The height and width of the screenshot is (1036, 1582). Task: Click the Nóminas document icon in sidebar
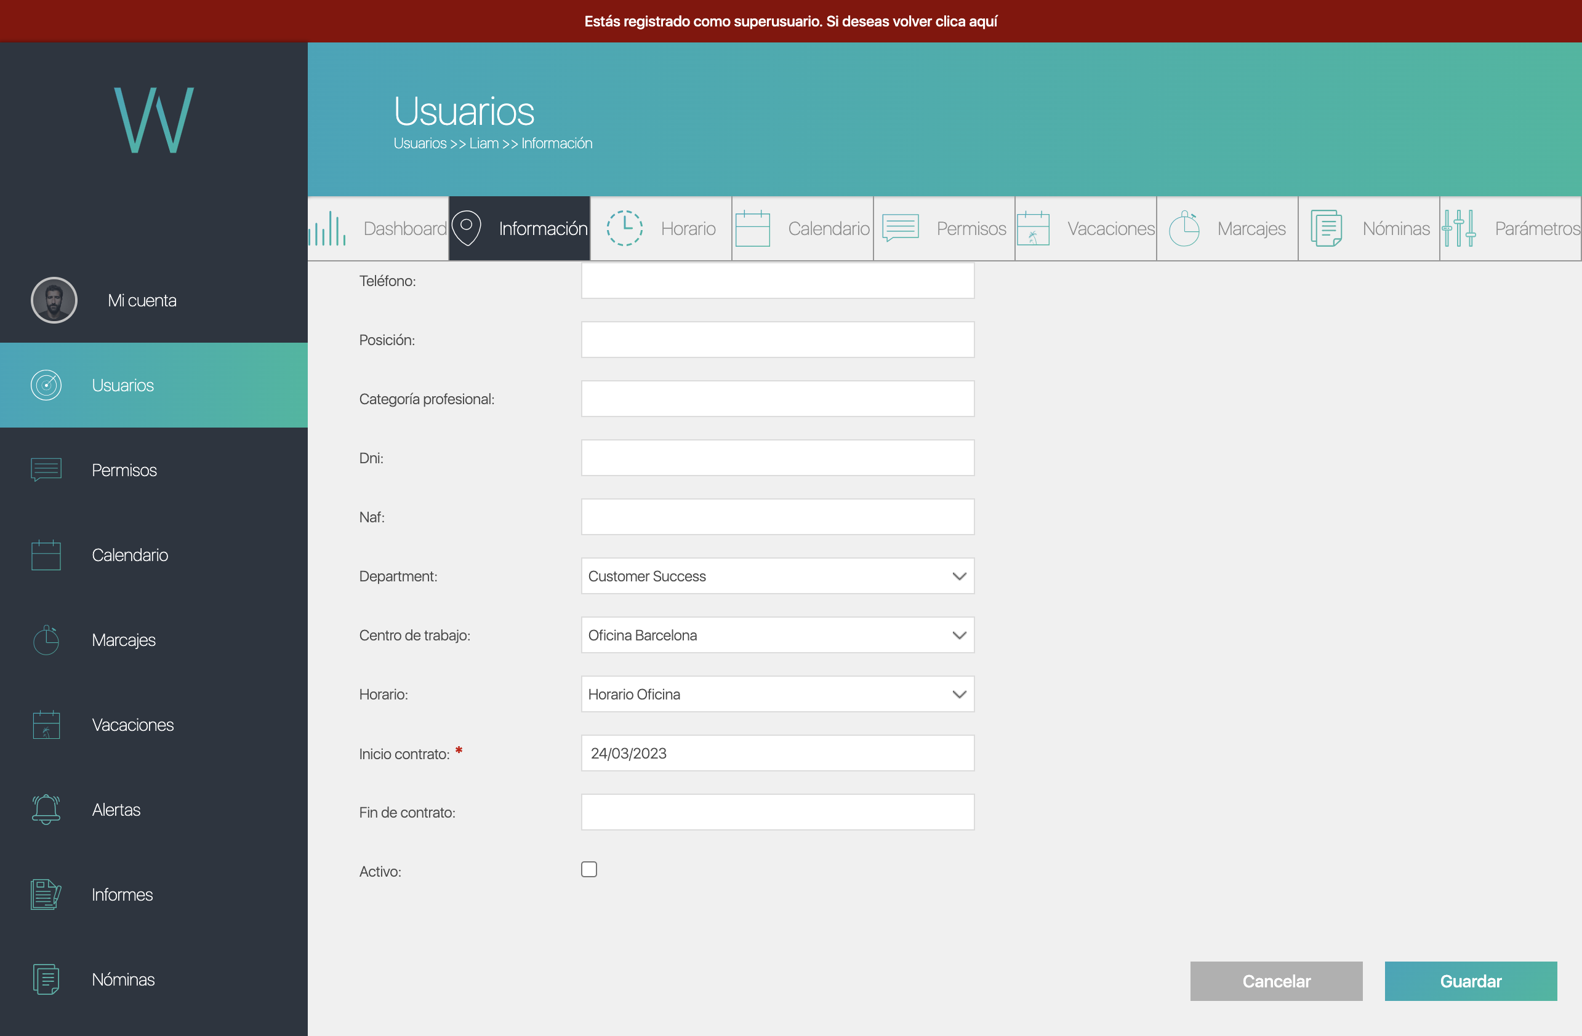[x=46, y=979]
